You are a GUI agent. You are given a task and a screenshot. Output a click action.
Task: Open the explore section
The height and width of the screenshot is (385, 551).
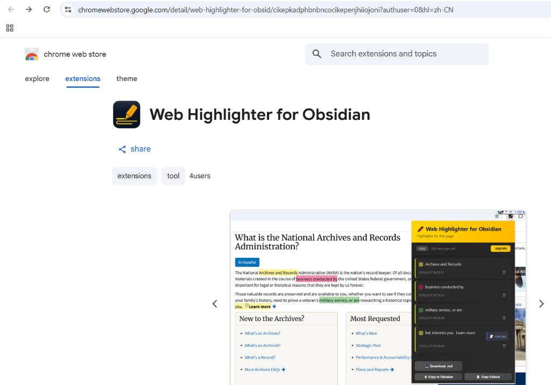click(x=37, y=78)
